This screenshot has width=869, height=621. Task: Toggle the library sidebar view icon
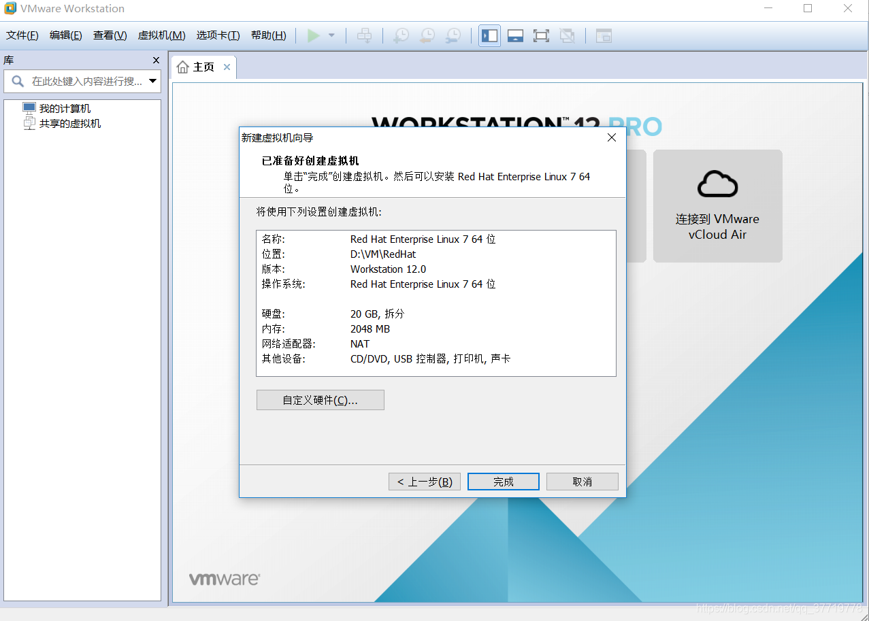[489, 35]
